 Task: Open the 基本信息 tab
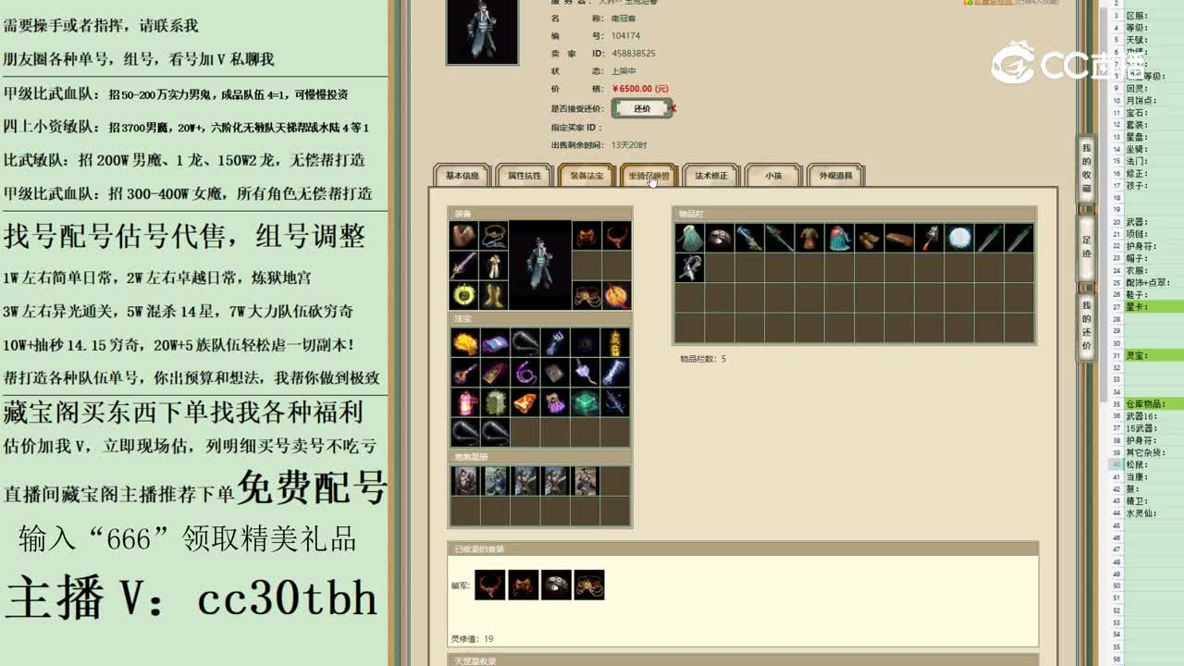[x=462, y=175]
